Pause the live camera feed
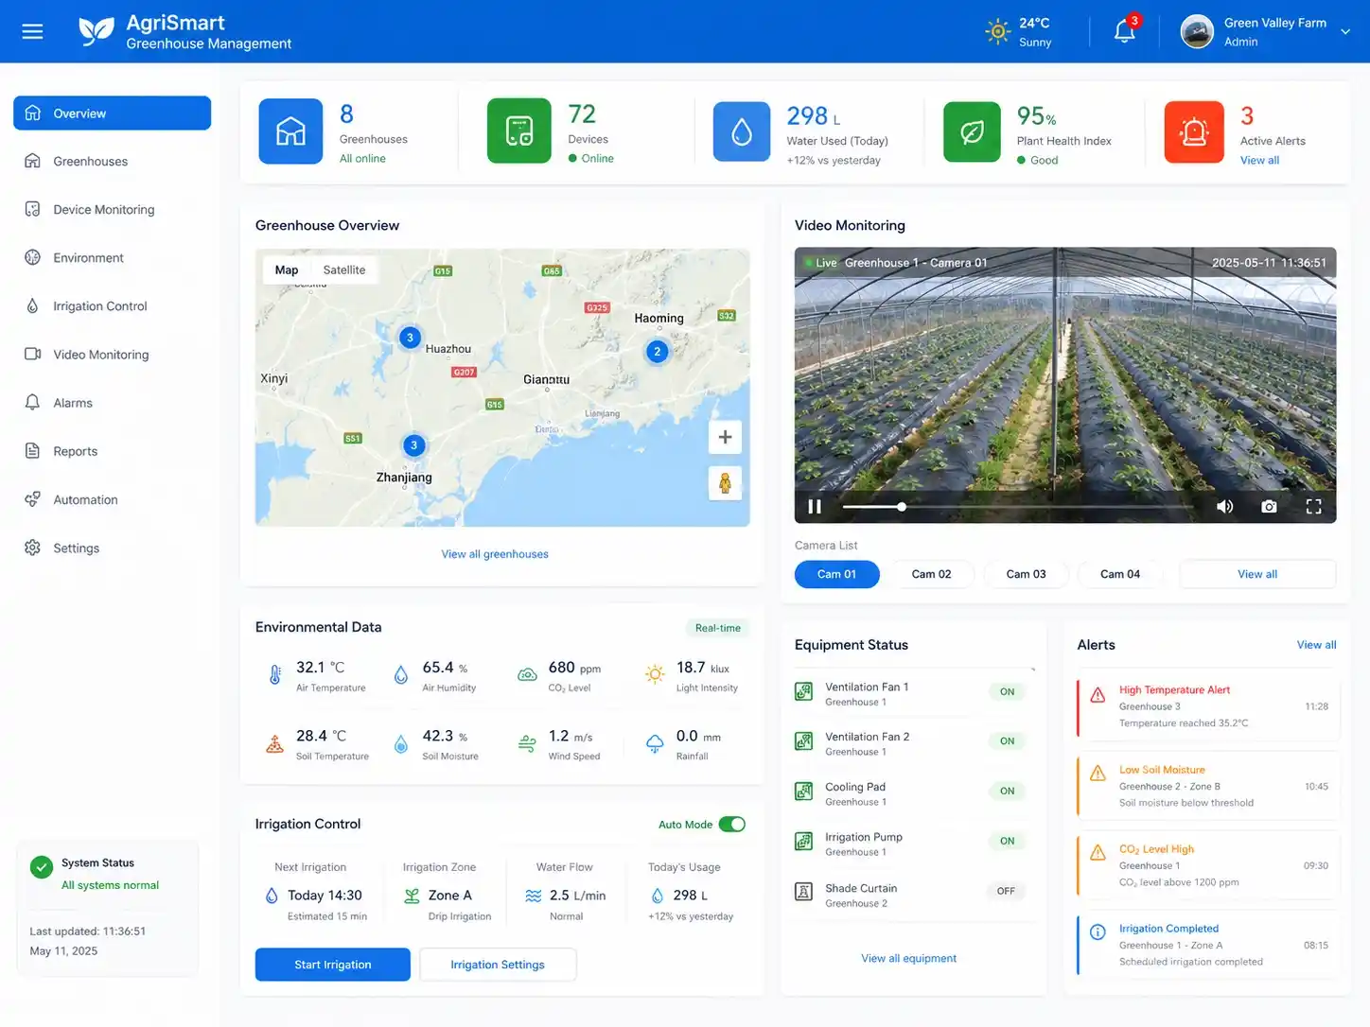The image size is (1370, 1027). click(815, 507)
